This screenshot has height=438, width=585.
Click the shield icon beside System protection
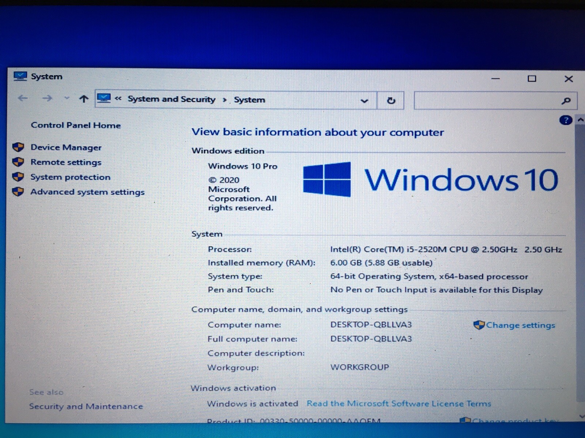(x=18, y=177)
